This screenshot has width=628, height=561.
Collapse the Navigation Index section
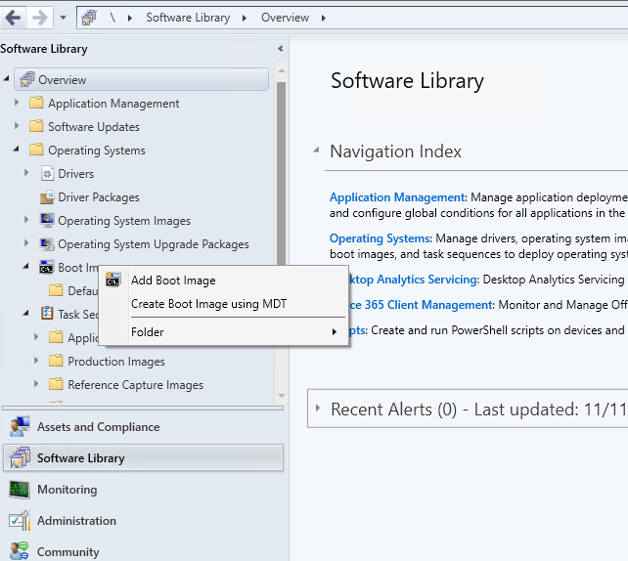(316, 151)
